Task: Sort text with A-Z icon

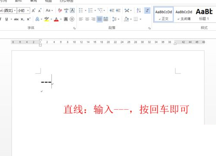Action: point(139,10)
